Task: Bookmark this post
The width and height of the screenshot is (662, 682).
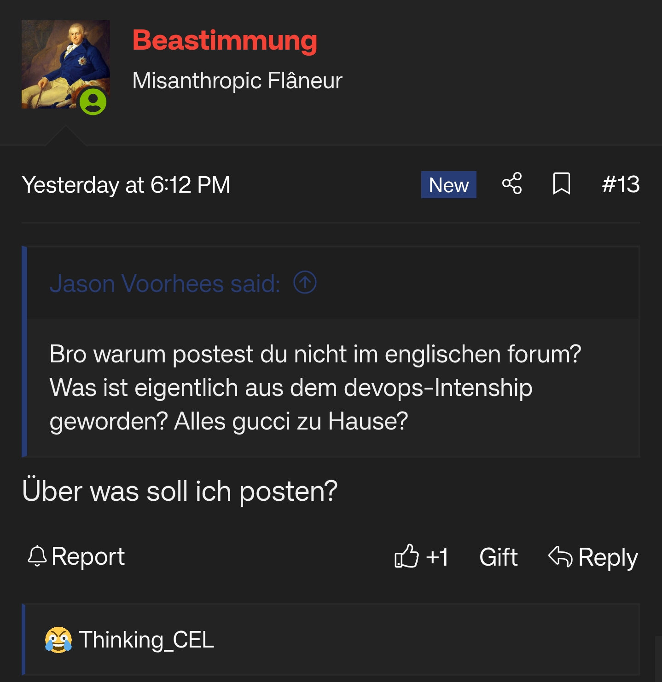Action: [561, 184]
